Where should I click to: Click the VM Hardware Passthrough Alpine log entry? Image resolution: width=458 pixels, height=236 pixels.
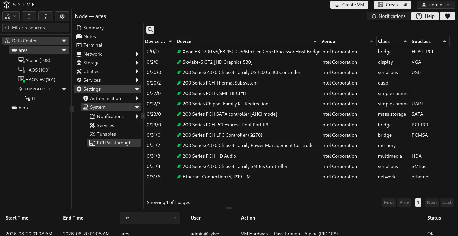click(289, 233)
